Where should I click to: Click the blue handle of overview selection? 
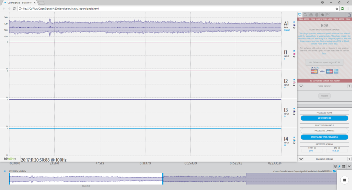(163, 179)
